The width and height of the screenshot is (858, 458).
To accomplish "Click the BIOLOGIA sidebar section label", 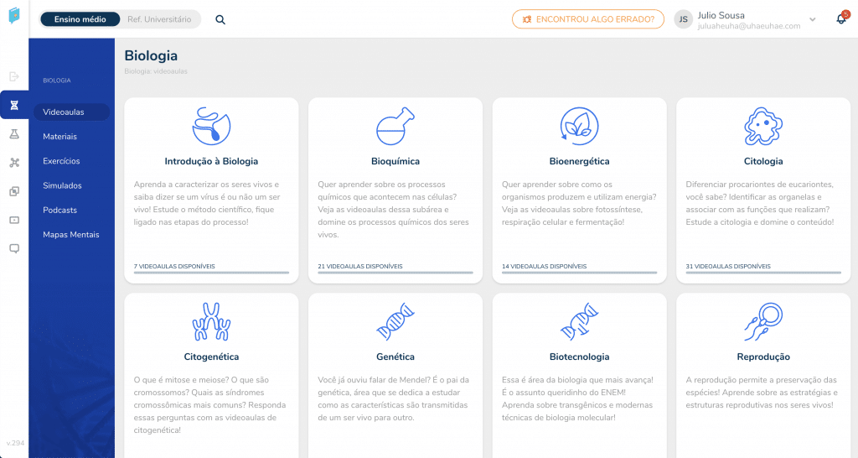I will (x=57, y=81).
